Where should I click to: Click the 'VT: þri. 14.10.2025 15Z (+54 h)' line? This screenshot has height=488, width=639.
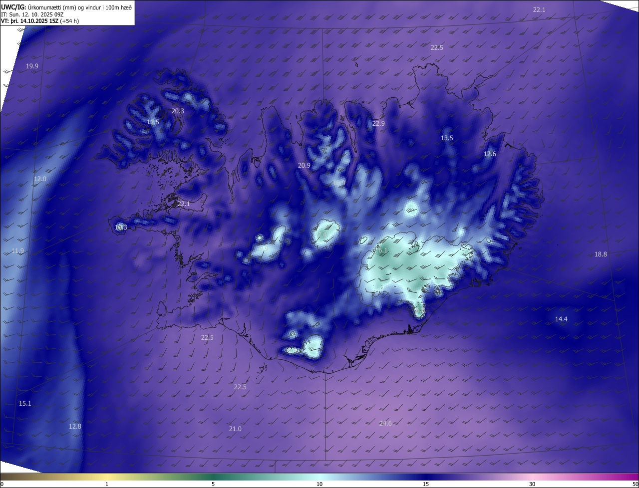tap(40, 21)
